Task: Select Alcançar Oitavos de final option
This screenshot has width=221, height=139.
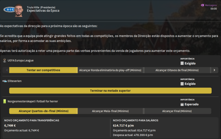Action: pyautogui.click(x=177, y=70)
